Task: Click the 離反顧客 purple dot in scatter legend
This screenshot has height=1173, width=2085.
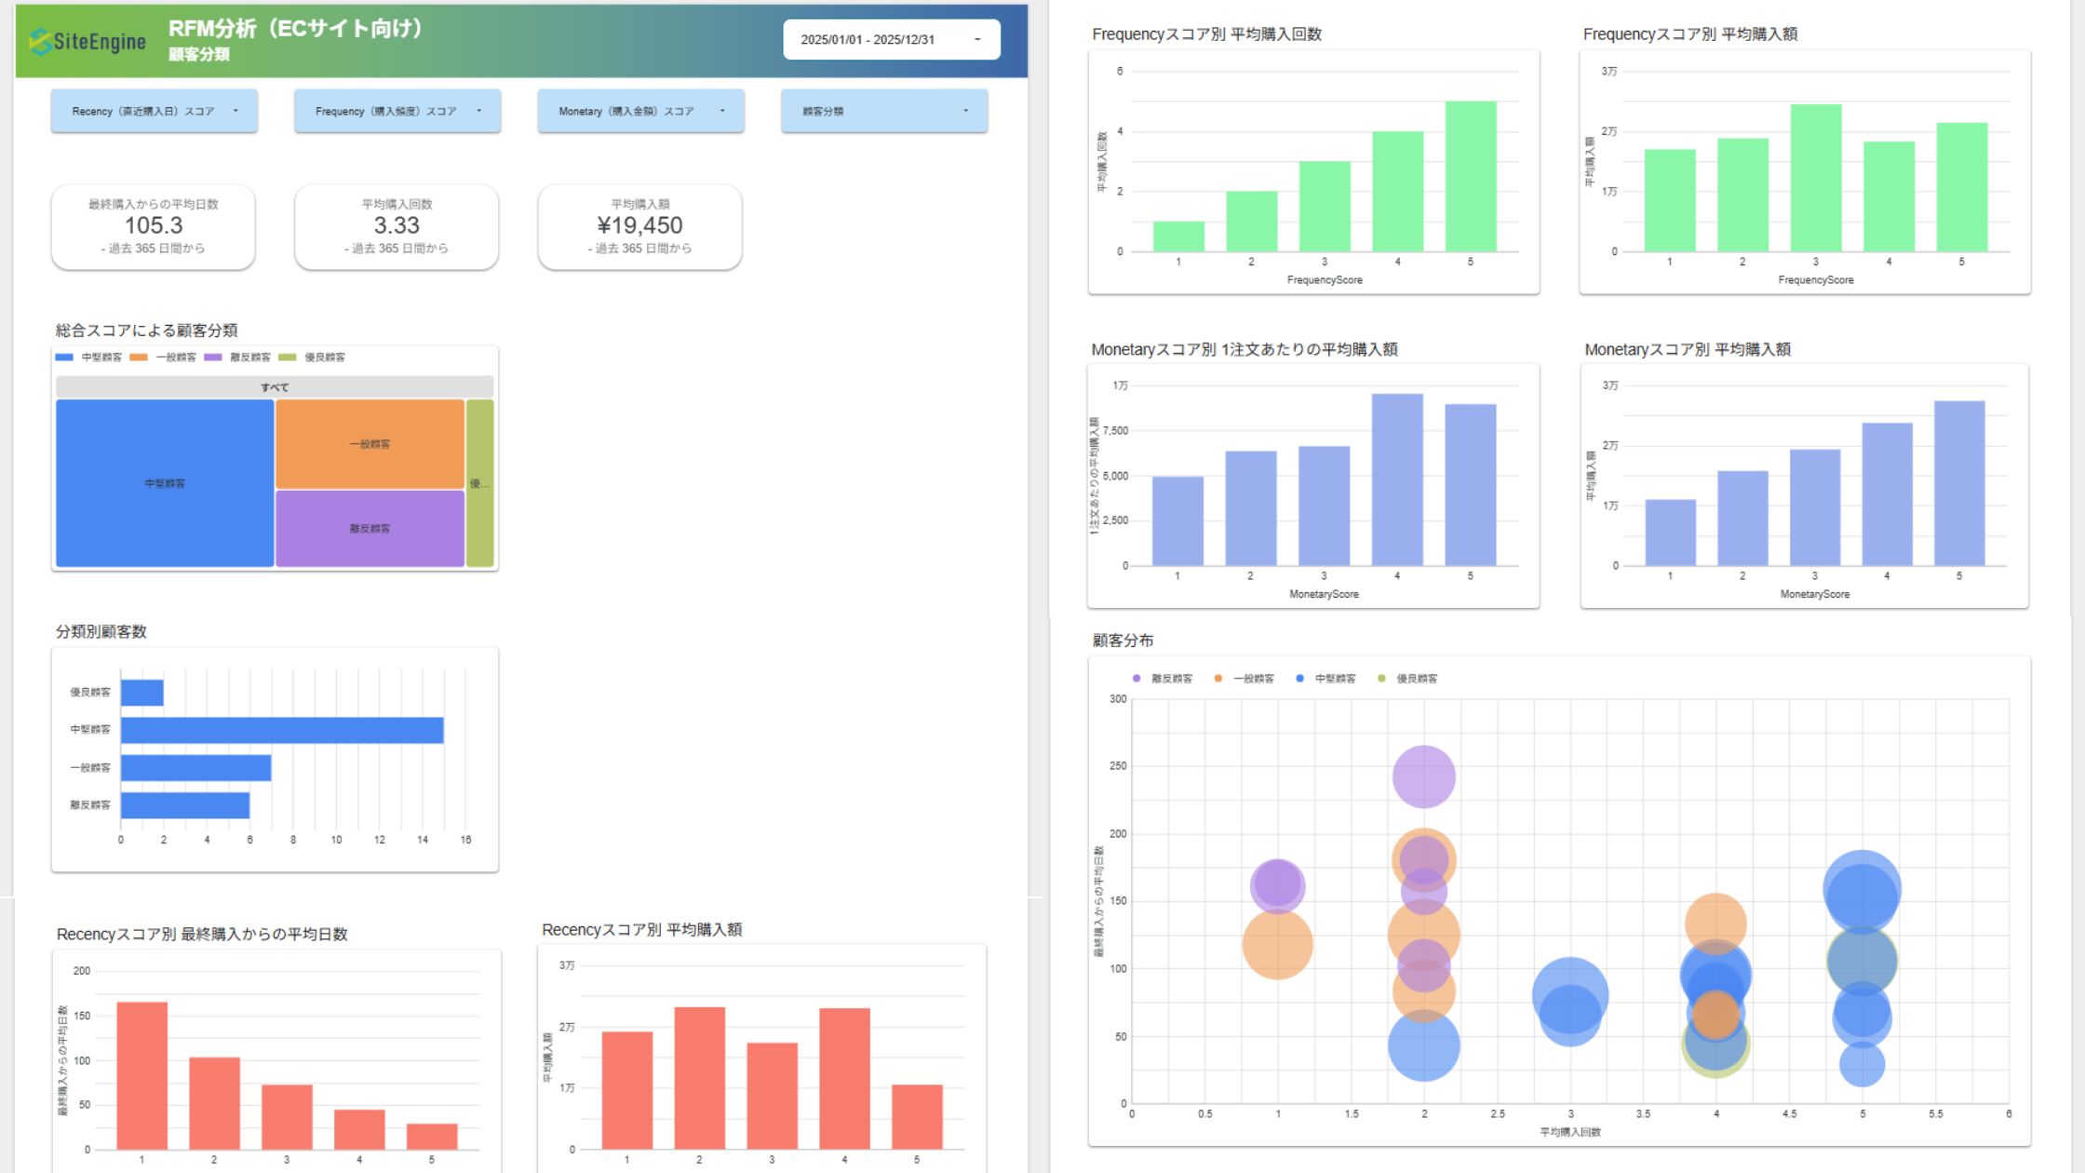Action: click(x=1137, y=679)
